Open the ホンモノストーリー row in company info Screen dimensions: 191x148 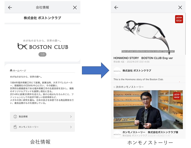(42, 127)
